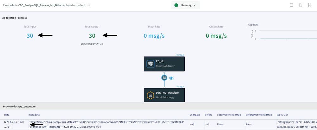317x130 pixels.
Task: Click the before column header
Action: 209,115
